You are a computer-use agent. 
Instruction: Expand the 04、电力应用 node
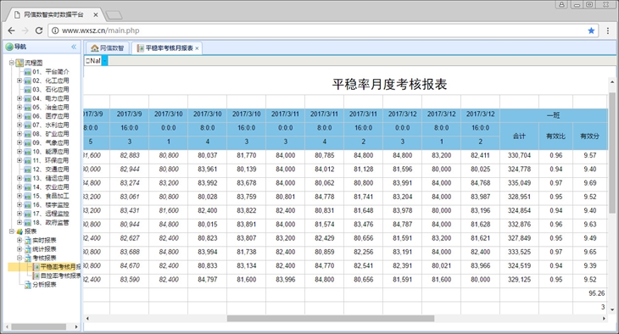(x=20, y=98)
